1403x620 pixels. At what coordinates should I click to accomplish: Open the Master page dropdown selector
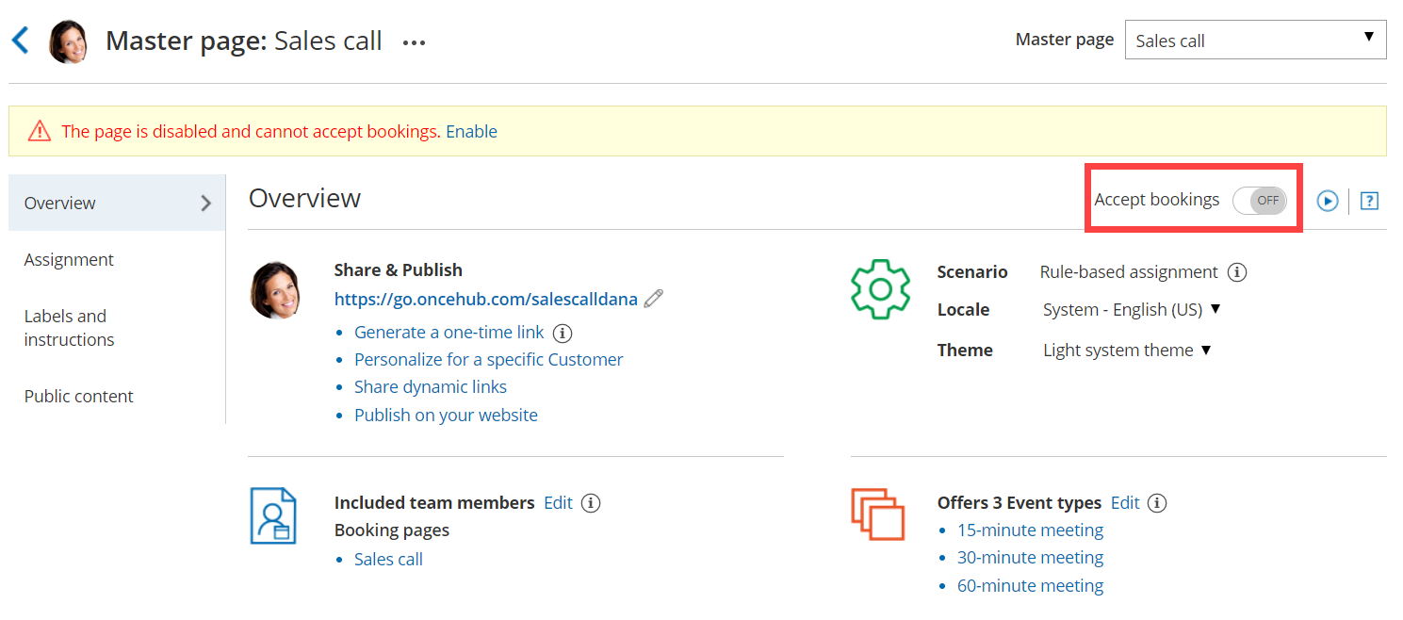pyautogui.click(x=1255, y=41)
